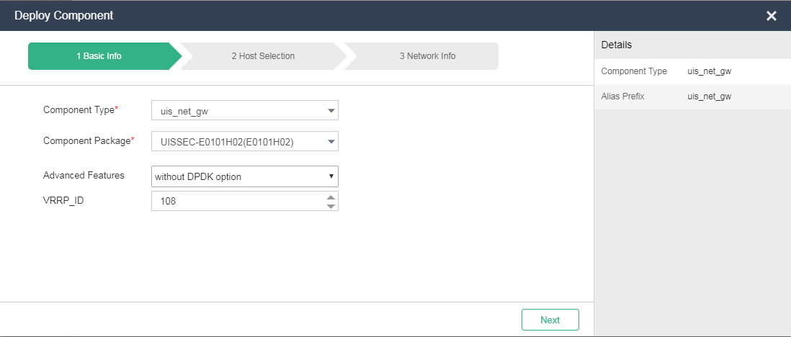Jump to the 3 Network Info step

pyautogui.click(x=427, y=56)
